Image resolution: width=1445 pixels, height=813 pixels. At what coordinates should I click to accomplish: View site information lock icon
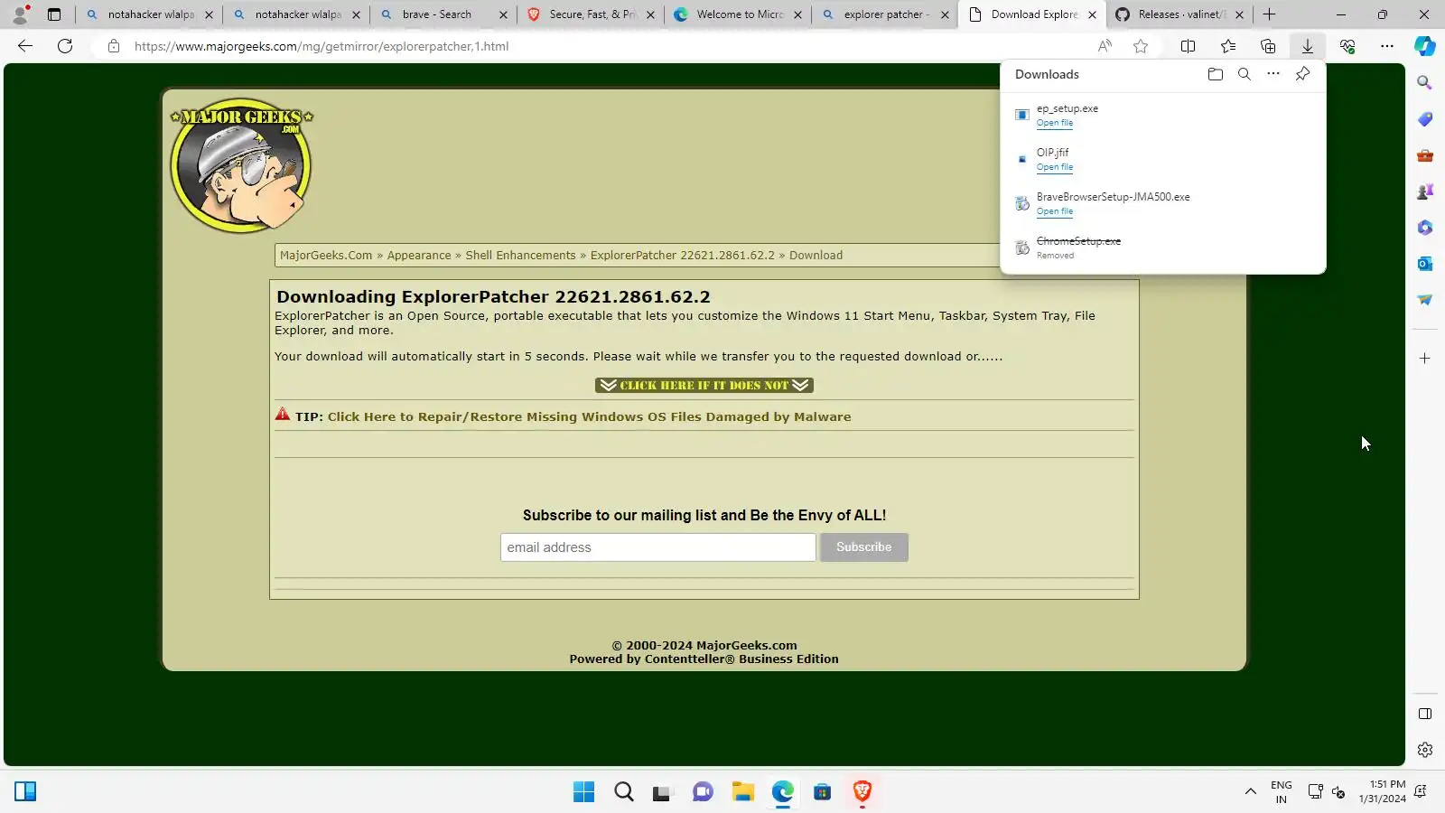click(114, 46)
